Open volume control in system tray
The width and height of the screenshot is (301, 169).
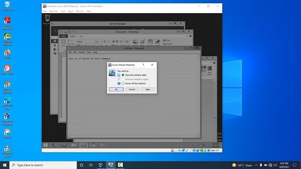pos(275,165)
